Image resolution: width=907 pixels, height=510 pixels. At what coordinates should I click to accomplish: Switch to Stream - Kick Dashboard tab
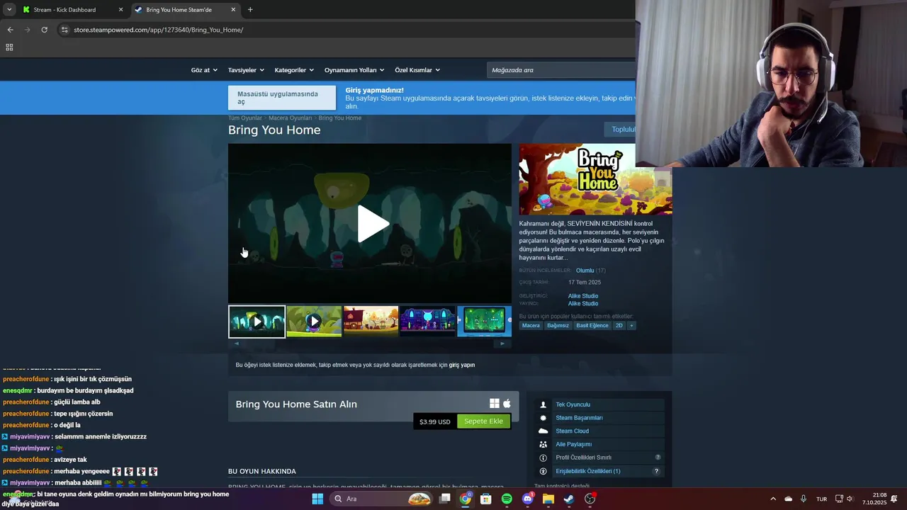(x=73, y=10)
